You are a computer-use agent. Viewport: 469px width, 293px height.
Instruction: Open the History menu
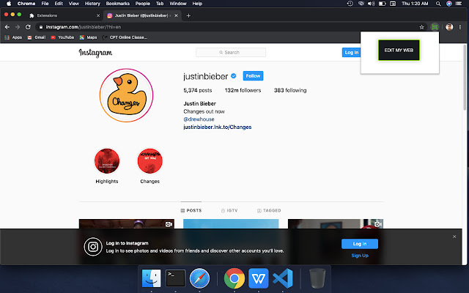pos(92,4)
